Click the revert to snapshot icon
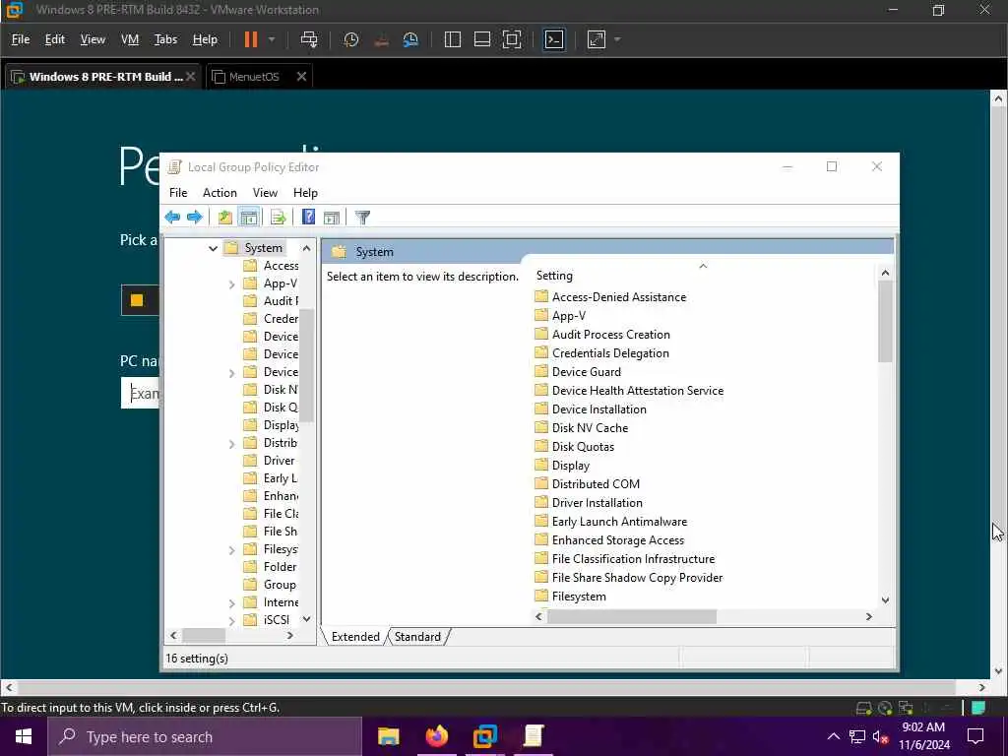The width and height of the screenshot is (1008, 756). coord(381,39)
